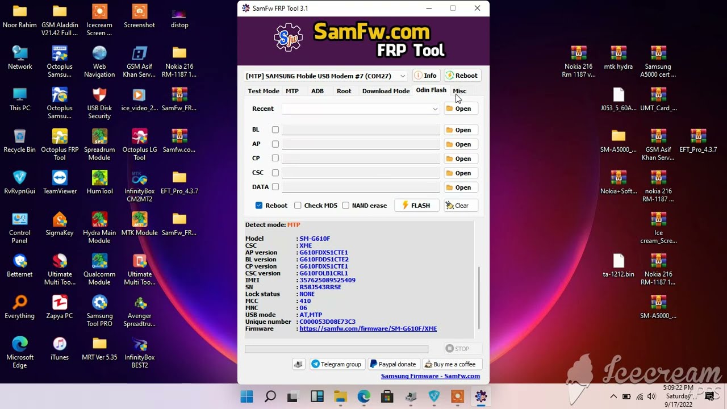The image size is (727, 409).
Task: Open Samsung Firmware - SamFw.com link
Action: tap(431, 376)
